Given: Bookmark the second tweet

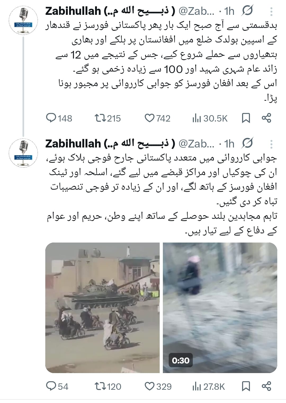Looking at the screenshot, I should 246,387.
